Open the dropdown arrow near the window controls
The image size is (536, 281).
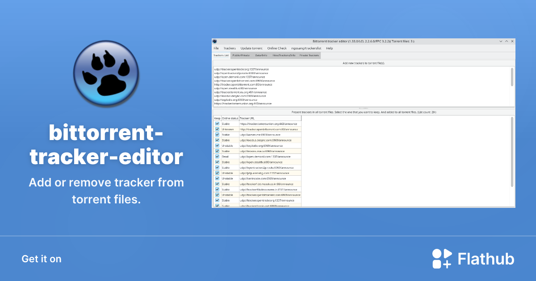pyautogui.click(x=500, y=41)
